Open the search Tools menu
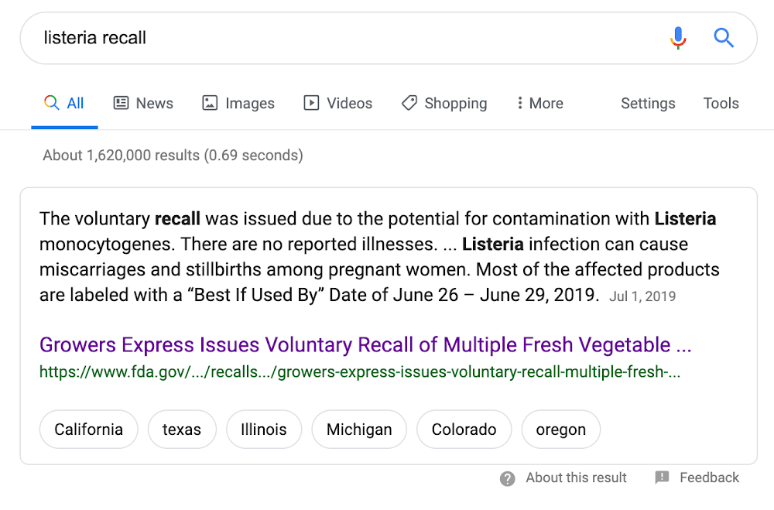The height and width of the screenshot is (510, 774). tap(721, 103)
